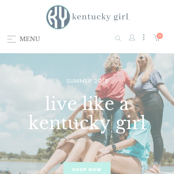Open the hamburger menu icon
This screenshot has height=174, width=174.
pyautogui.click(x=11, y=39)
